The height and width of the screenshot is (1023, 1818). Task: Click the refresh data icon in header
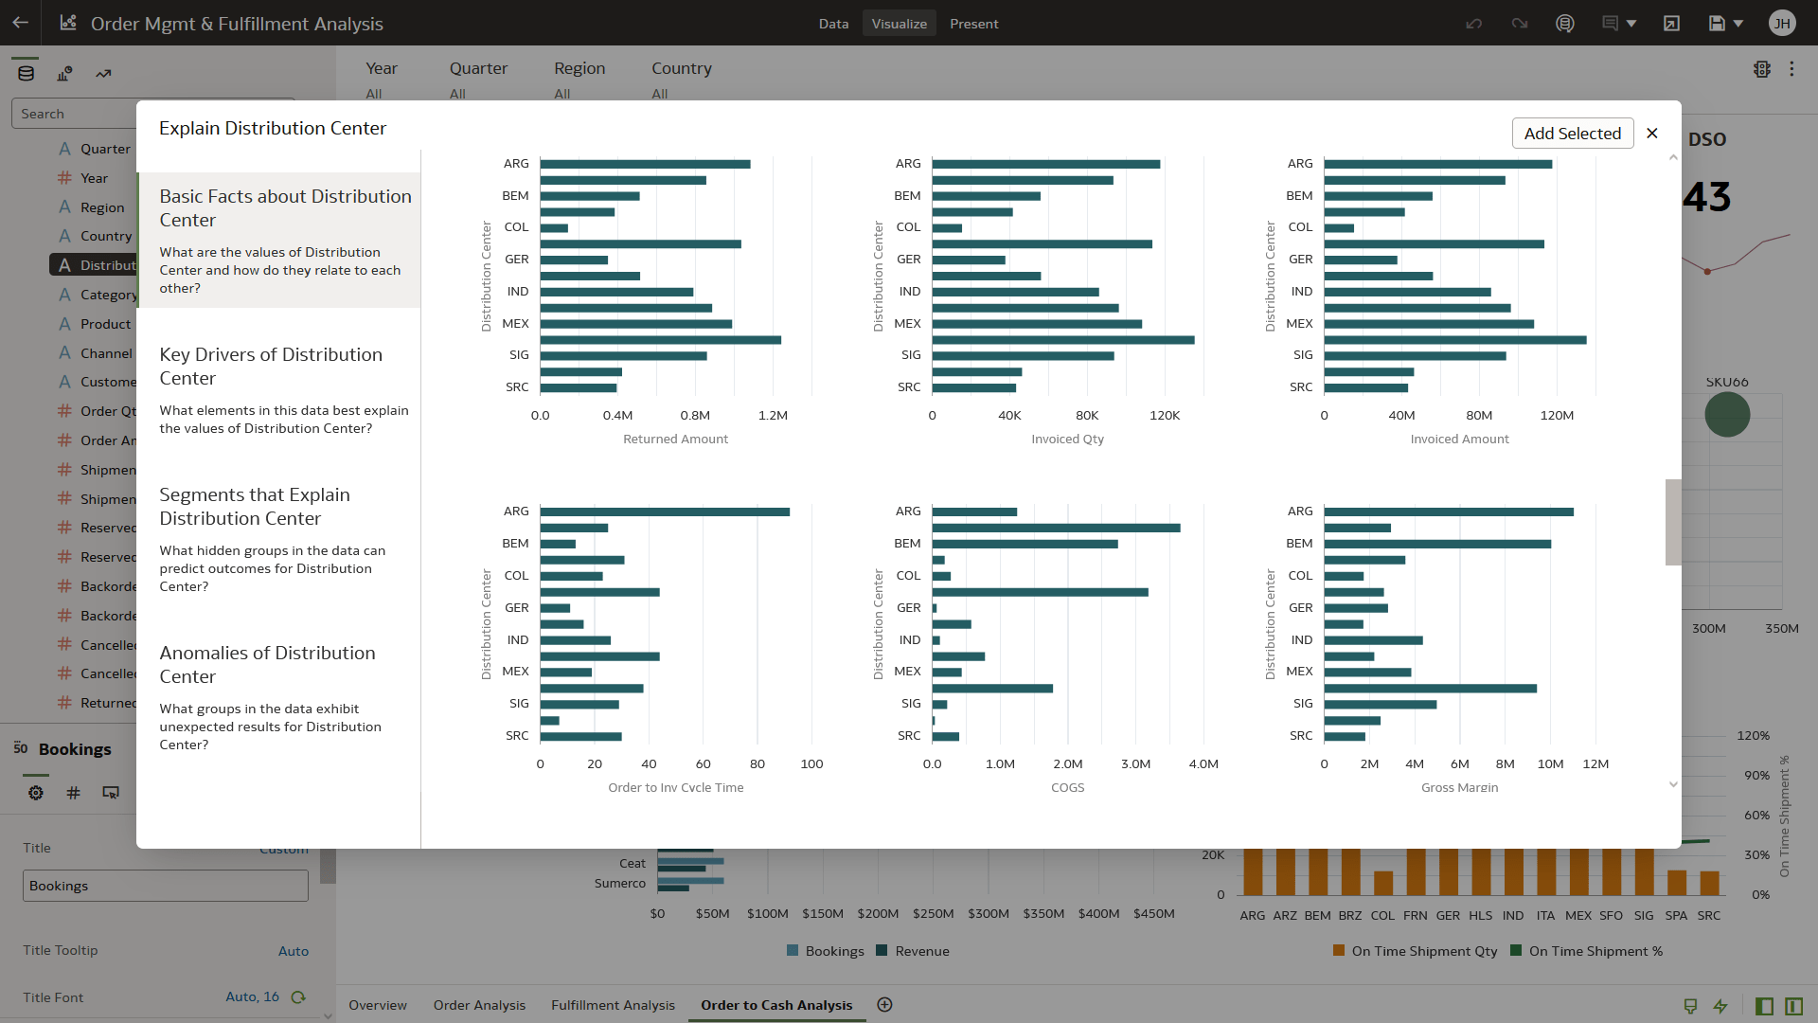click(1565, 24)
